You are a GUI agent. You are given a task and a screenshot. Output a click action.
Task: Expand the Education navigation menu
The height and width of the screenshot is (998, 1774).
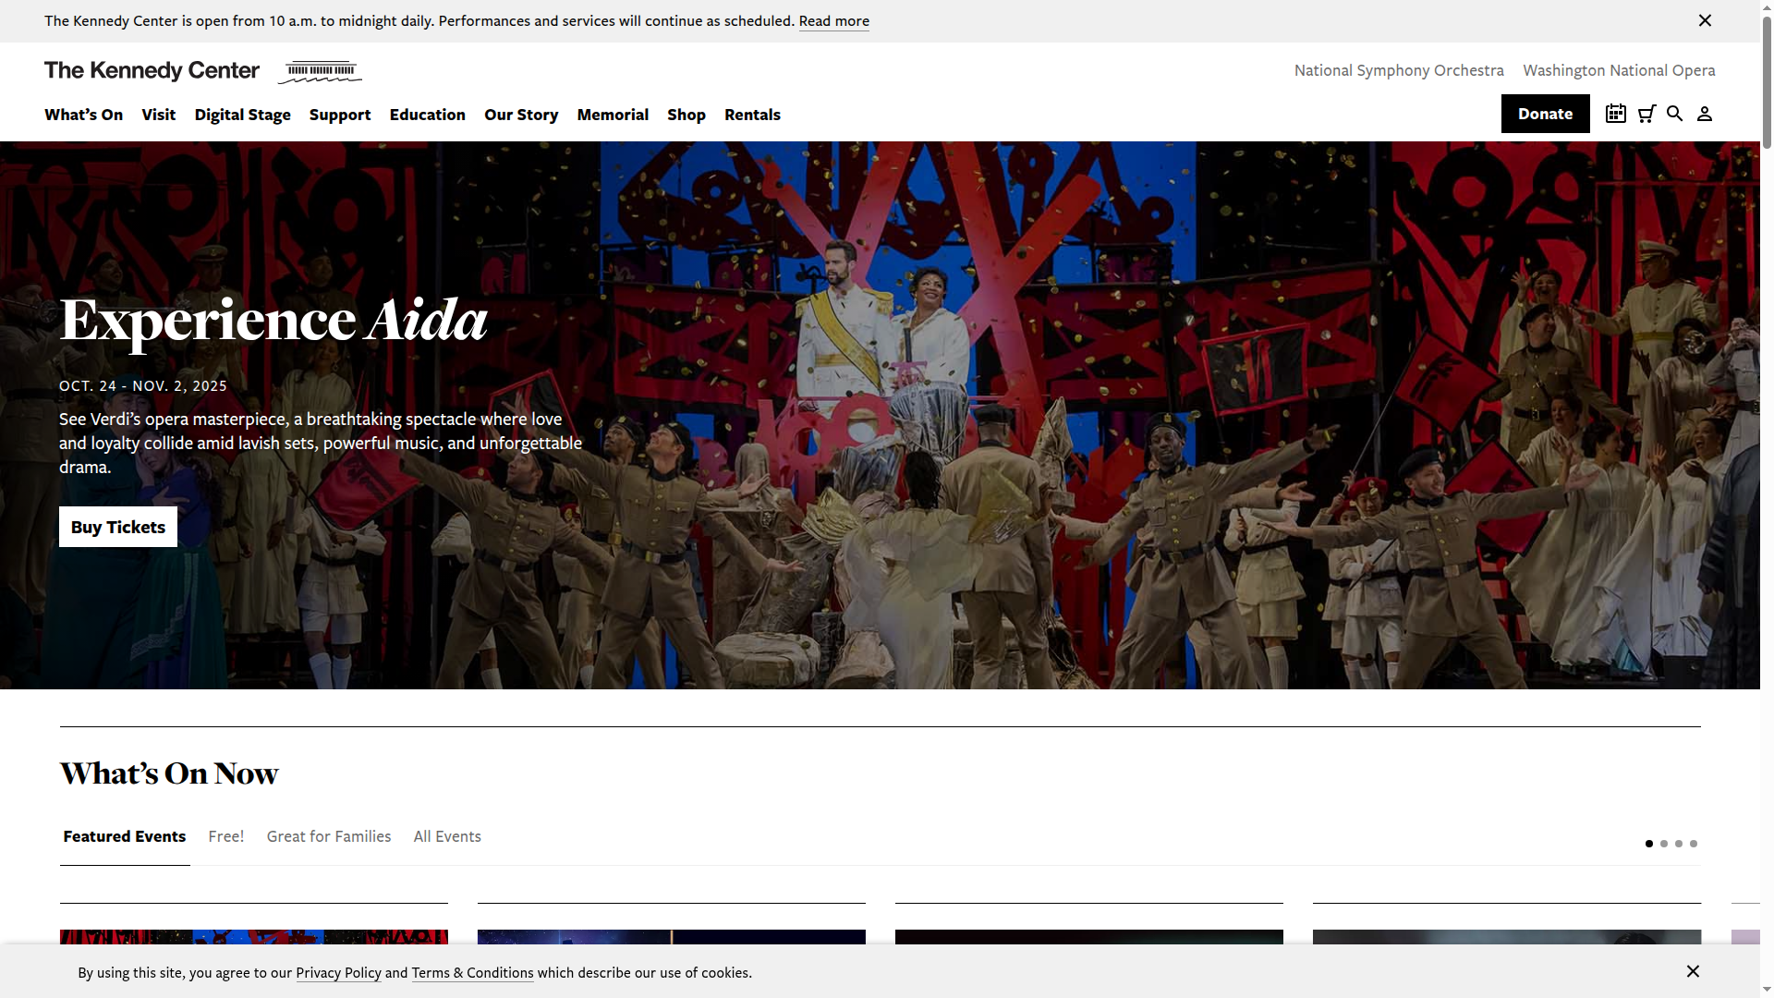427,115
